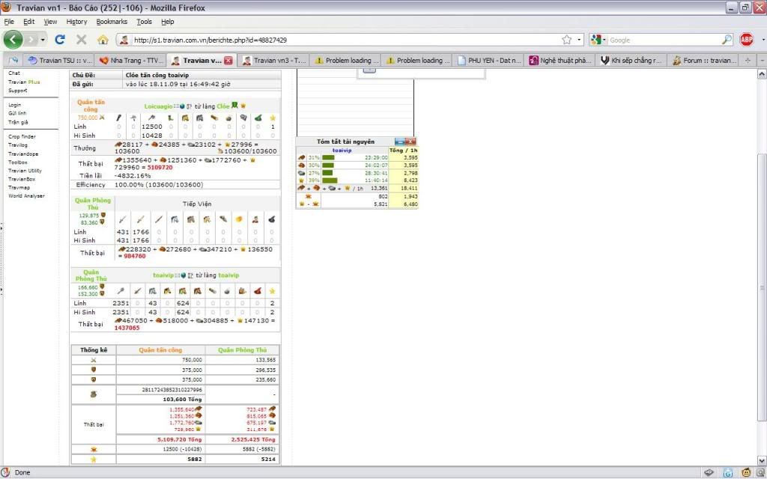Viewport: 767px width, 479px height.
Task: Go to the Firefox home page icon
Action: pos(103,40)
